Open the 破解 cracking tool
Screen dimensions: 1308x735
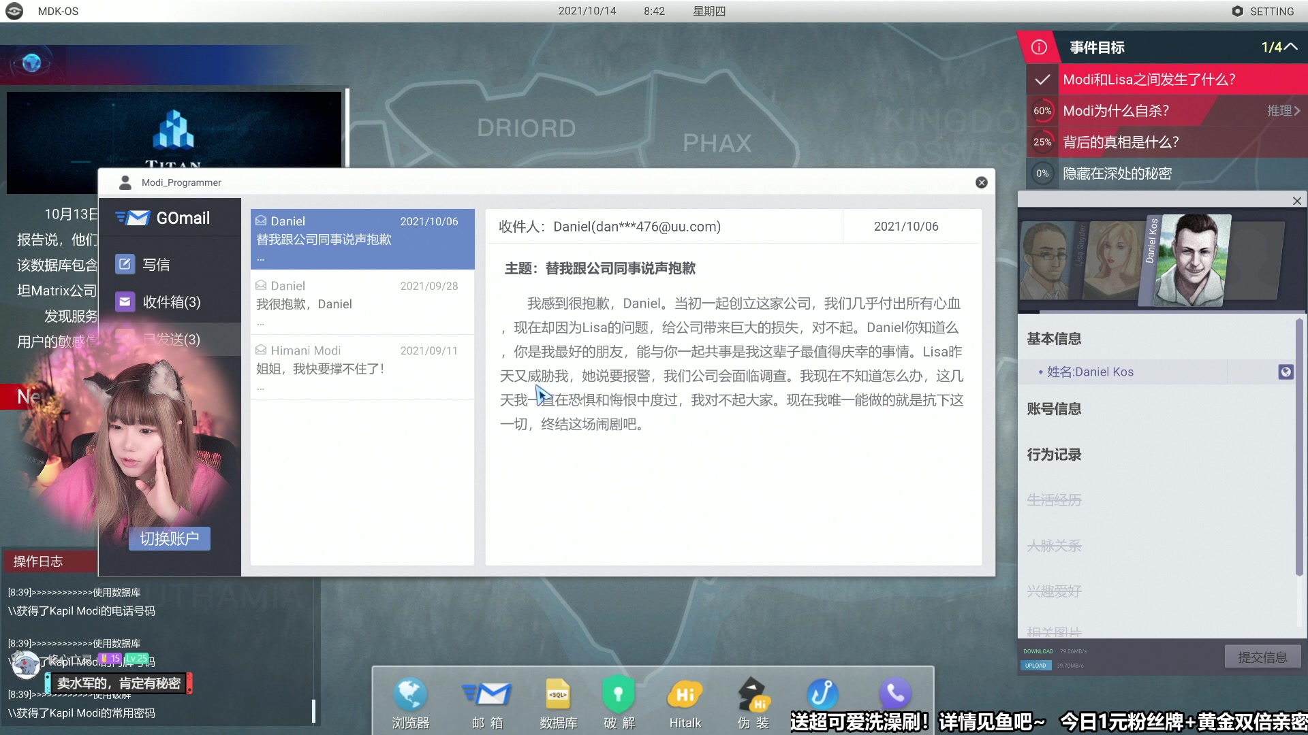pos(619,702)
